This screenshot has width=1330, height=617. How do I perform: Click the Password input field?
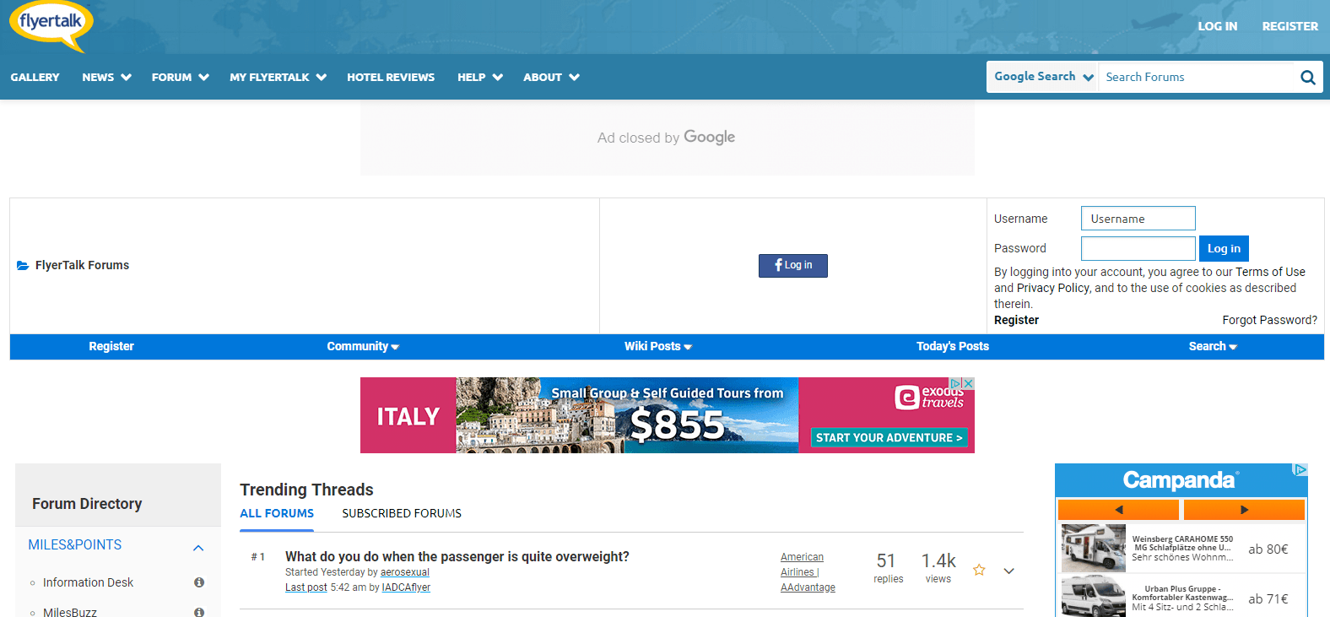click(1138, 248)
